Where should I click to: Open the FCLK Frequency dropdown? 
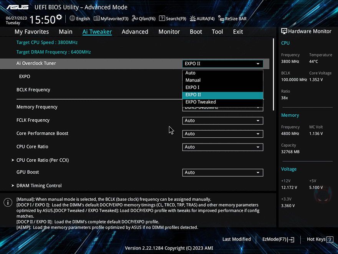(x=223, y=120)
